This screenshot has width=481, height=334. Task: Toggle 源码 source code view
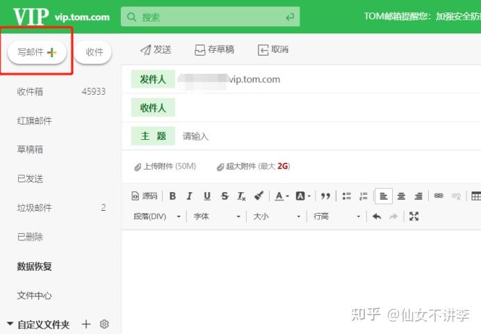point(145,196)
